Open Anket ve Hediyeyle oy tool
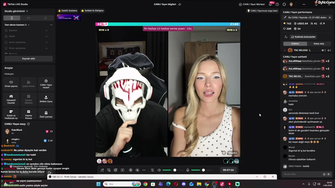The width and height of the screenshot is (335, 188). (11, 114)
